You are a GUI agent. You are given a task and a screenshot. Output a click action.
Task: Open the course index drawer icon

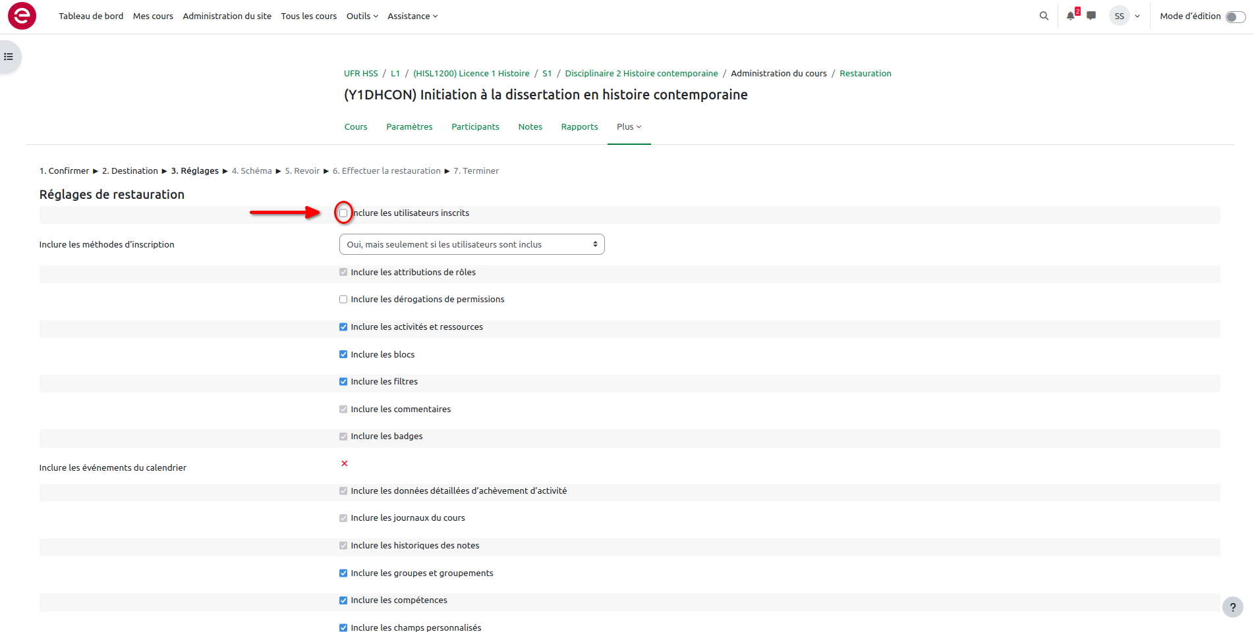coord(9,57)
